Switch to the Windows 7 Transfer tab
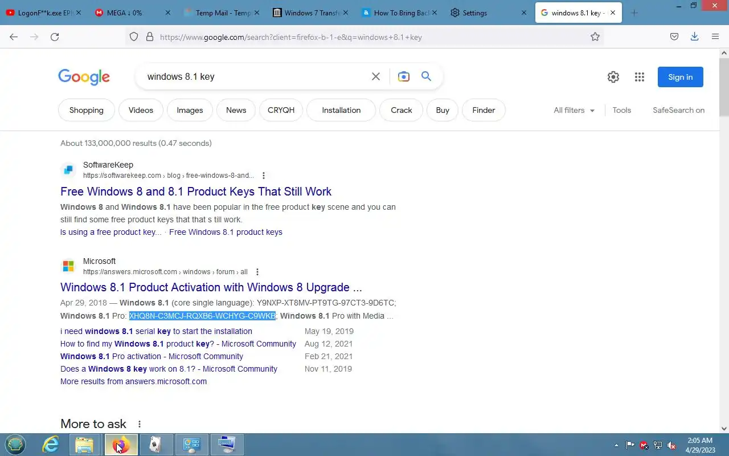 click(310, 13)
